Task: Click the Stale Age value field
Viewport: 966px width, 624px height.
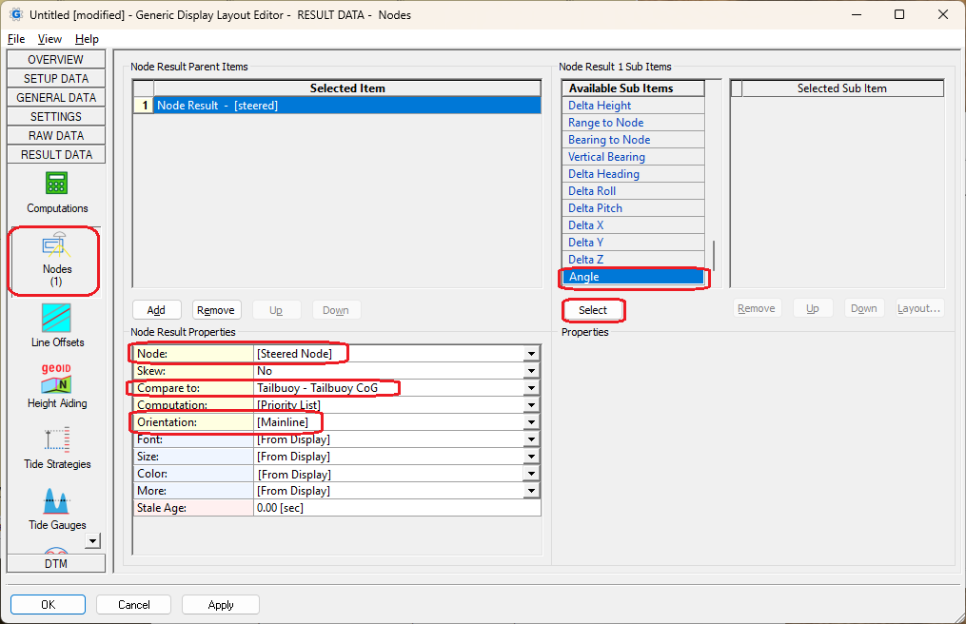Action: [x=398, y=508]
